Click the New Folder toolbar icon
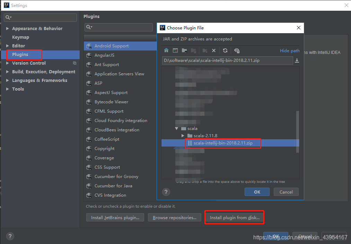 [205, 50]
